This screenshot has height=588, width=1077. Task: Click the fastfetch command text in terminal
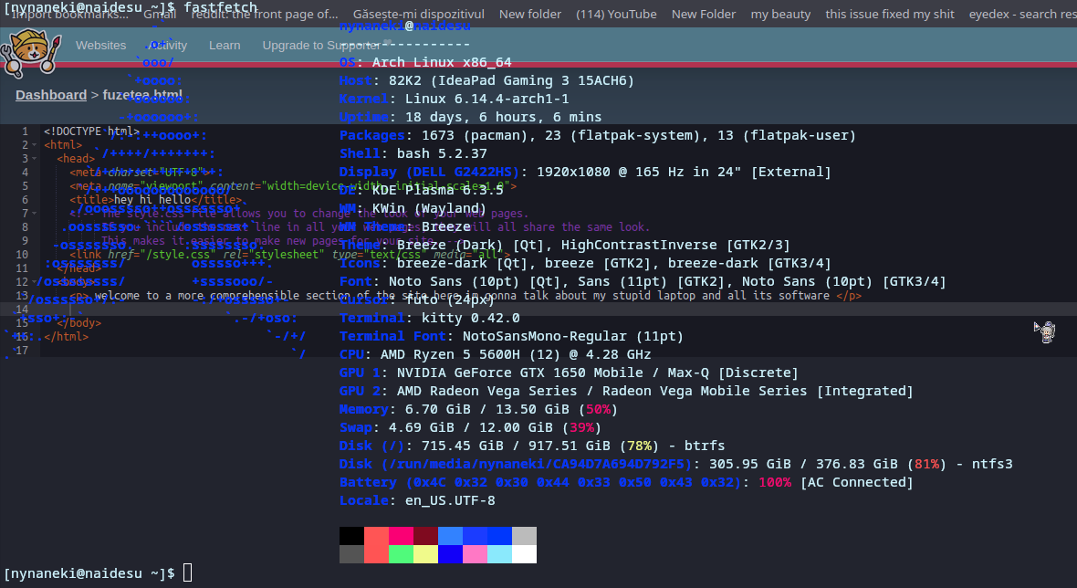tap(221, 7)
